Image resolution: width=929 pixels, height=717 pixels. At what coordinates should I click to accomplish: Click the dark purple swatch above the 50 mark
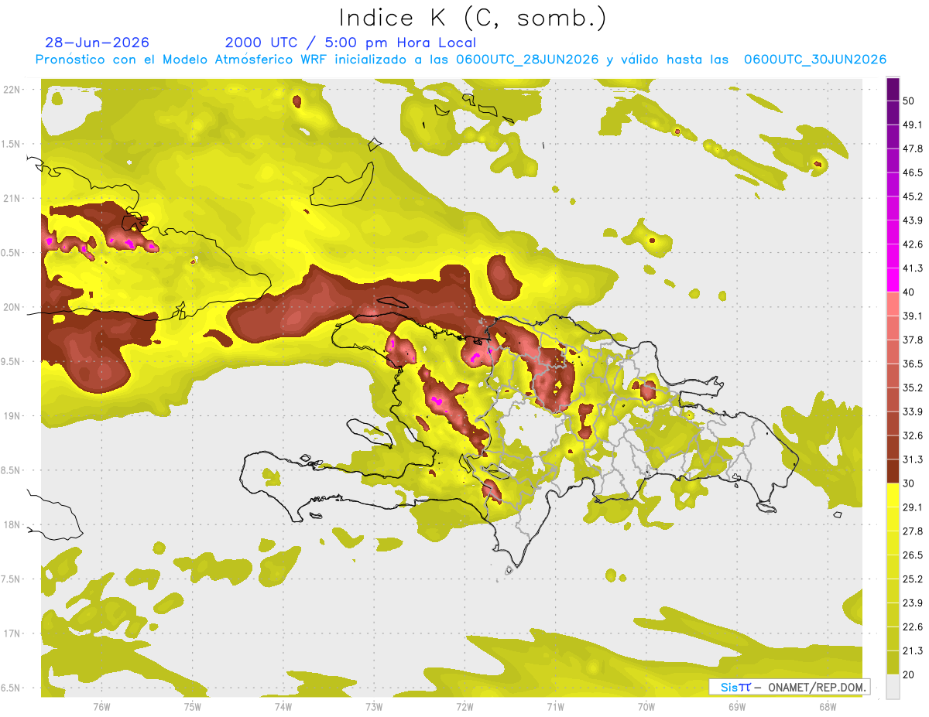(x=893, y=89)
